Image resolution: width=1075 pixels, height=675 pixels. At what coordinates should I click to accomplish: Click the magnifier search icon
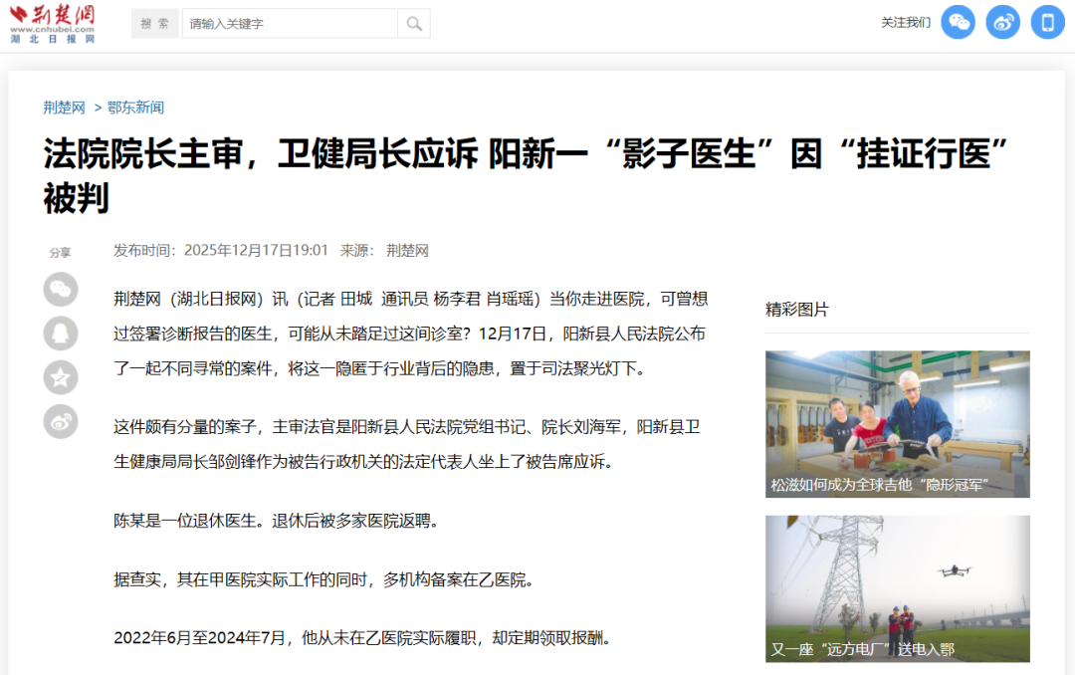414,24
